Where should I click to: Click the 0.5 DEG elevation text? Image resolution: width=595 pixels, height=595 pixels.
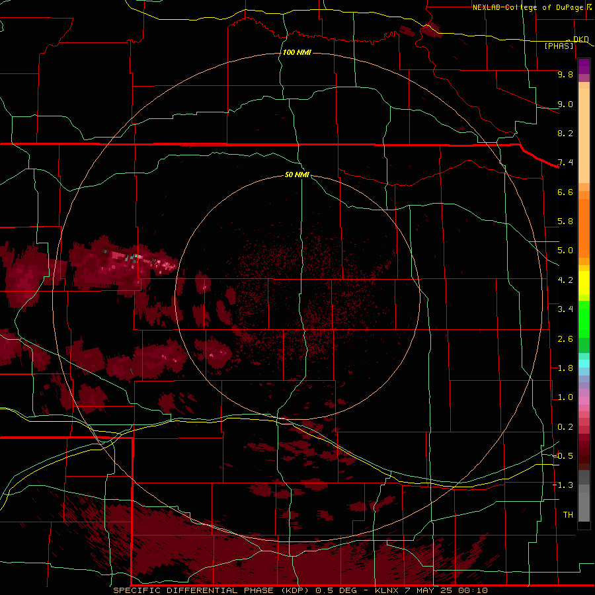[x=336, y=590]
